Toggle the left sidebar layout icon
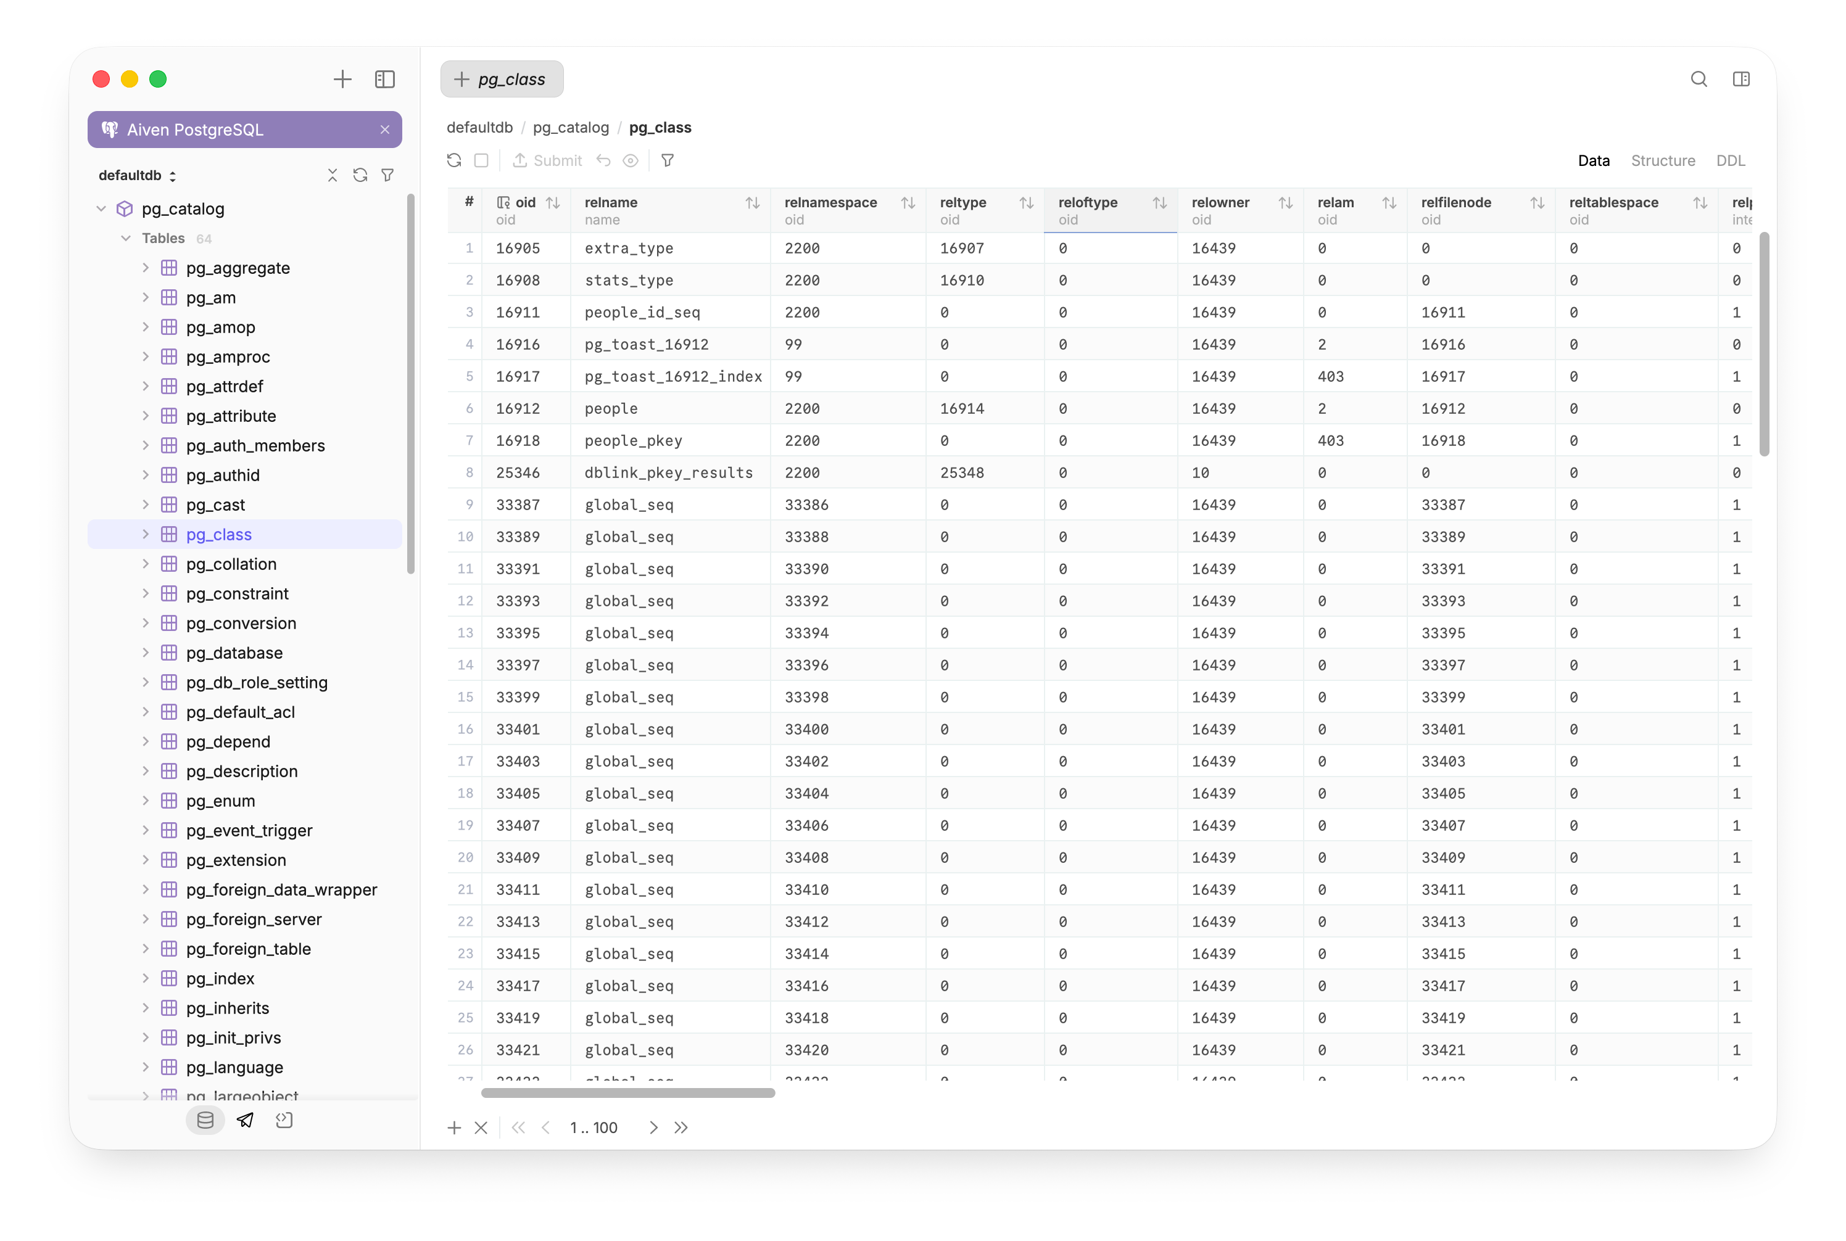This screenshot has height=1241, width=1846. [x=385, y=79]
